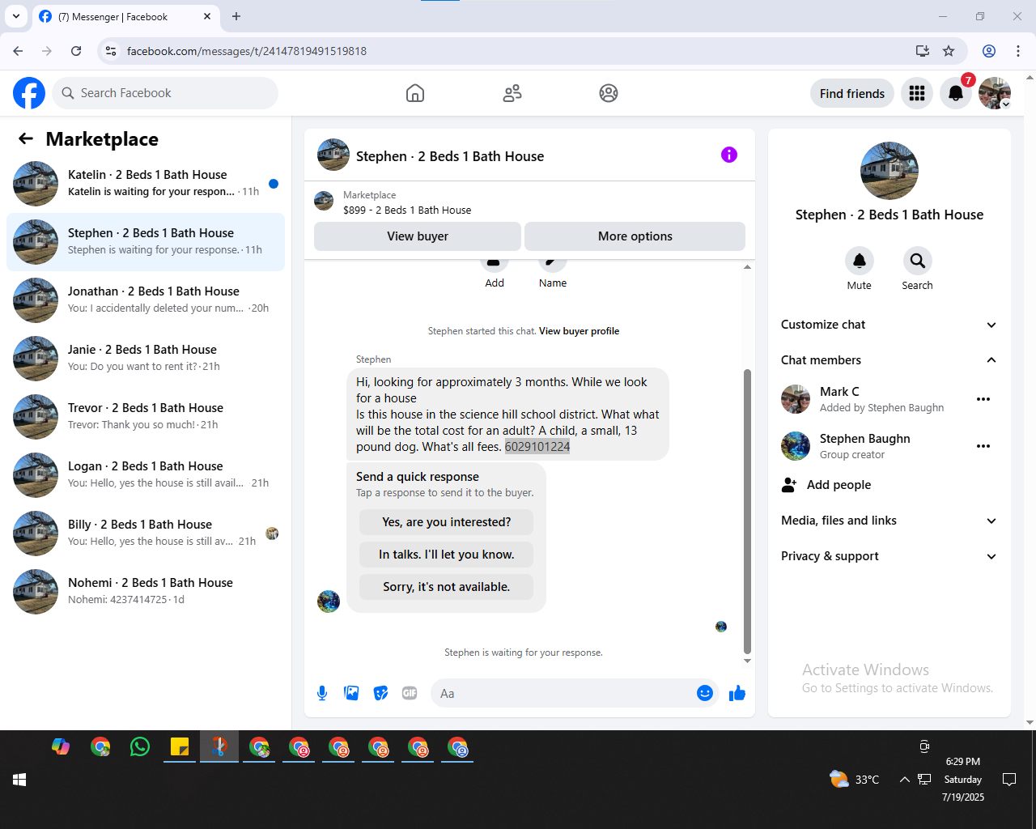The width and height of the screenshot is (1036, 829).
Task: Open Janie 2 Beds 1 Bath House chat
Action: [x=146, y=359]
